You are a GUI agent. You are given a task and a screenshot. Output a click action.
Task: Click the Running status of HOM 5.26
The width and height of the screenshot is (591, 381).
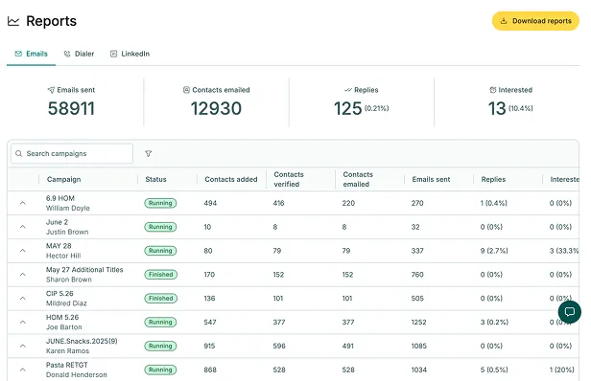click(x=160, y=323)
